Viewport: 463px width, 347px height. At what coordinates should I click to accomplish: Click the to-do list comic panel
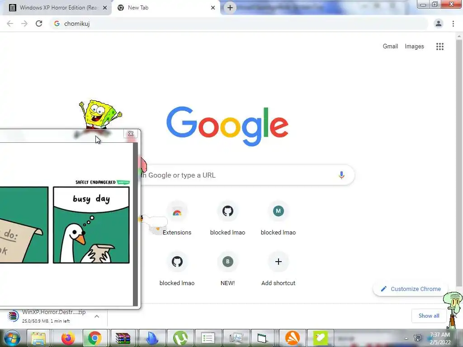click(x=24, y=225)
